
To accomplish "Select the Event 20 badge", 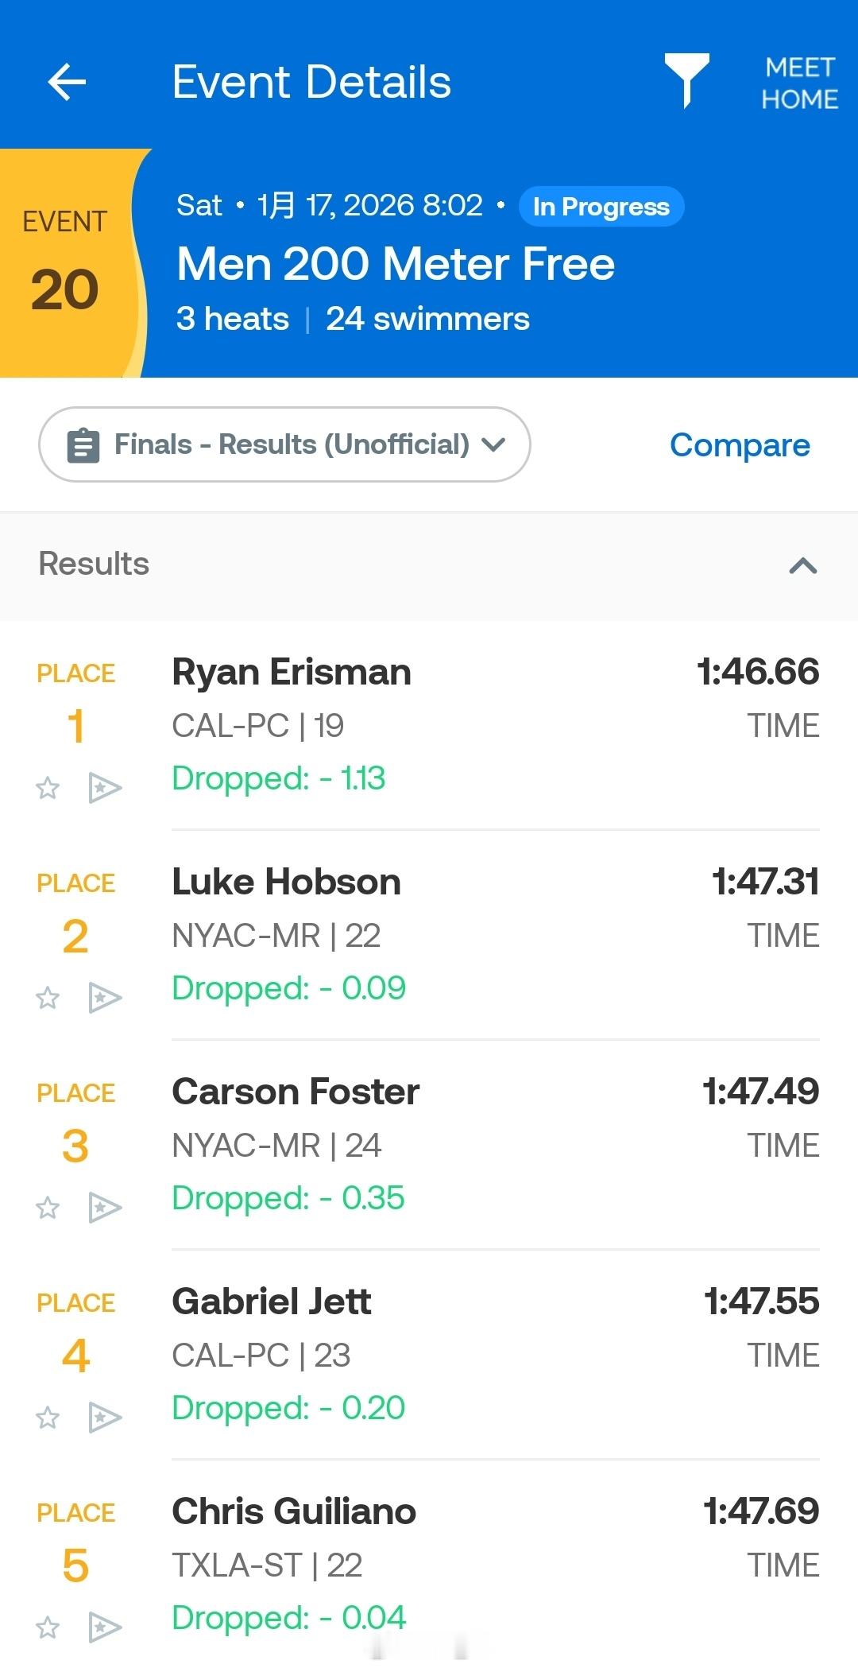I will click(x=65, y=262).
